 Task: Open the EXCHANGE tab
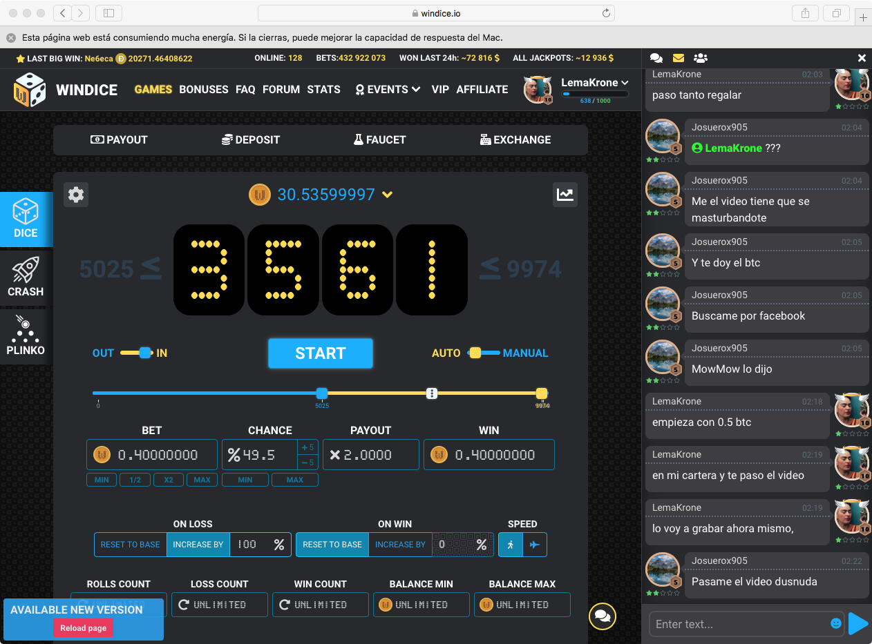click(515, 139)
